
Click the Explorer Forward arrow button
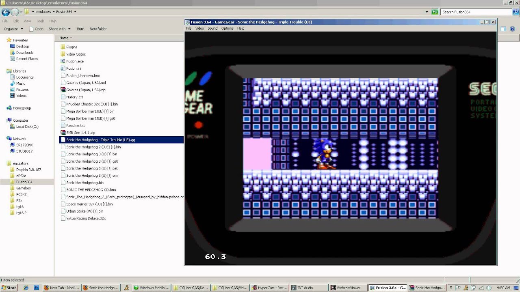click(x=15, y=12)
